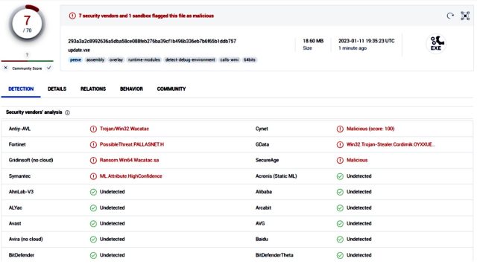Click the Avira (no cloud) vendor name

point(25,240)
